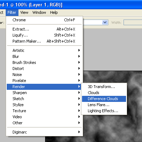Expand the Other filter submenu
The width and height of the screenshot is (142, 142).
coord(44,123)
